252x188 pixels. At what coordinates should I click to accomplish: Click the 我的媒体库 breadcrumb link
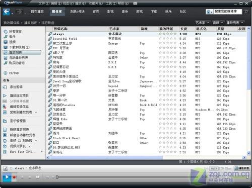(12, 23)
